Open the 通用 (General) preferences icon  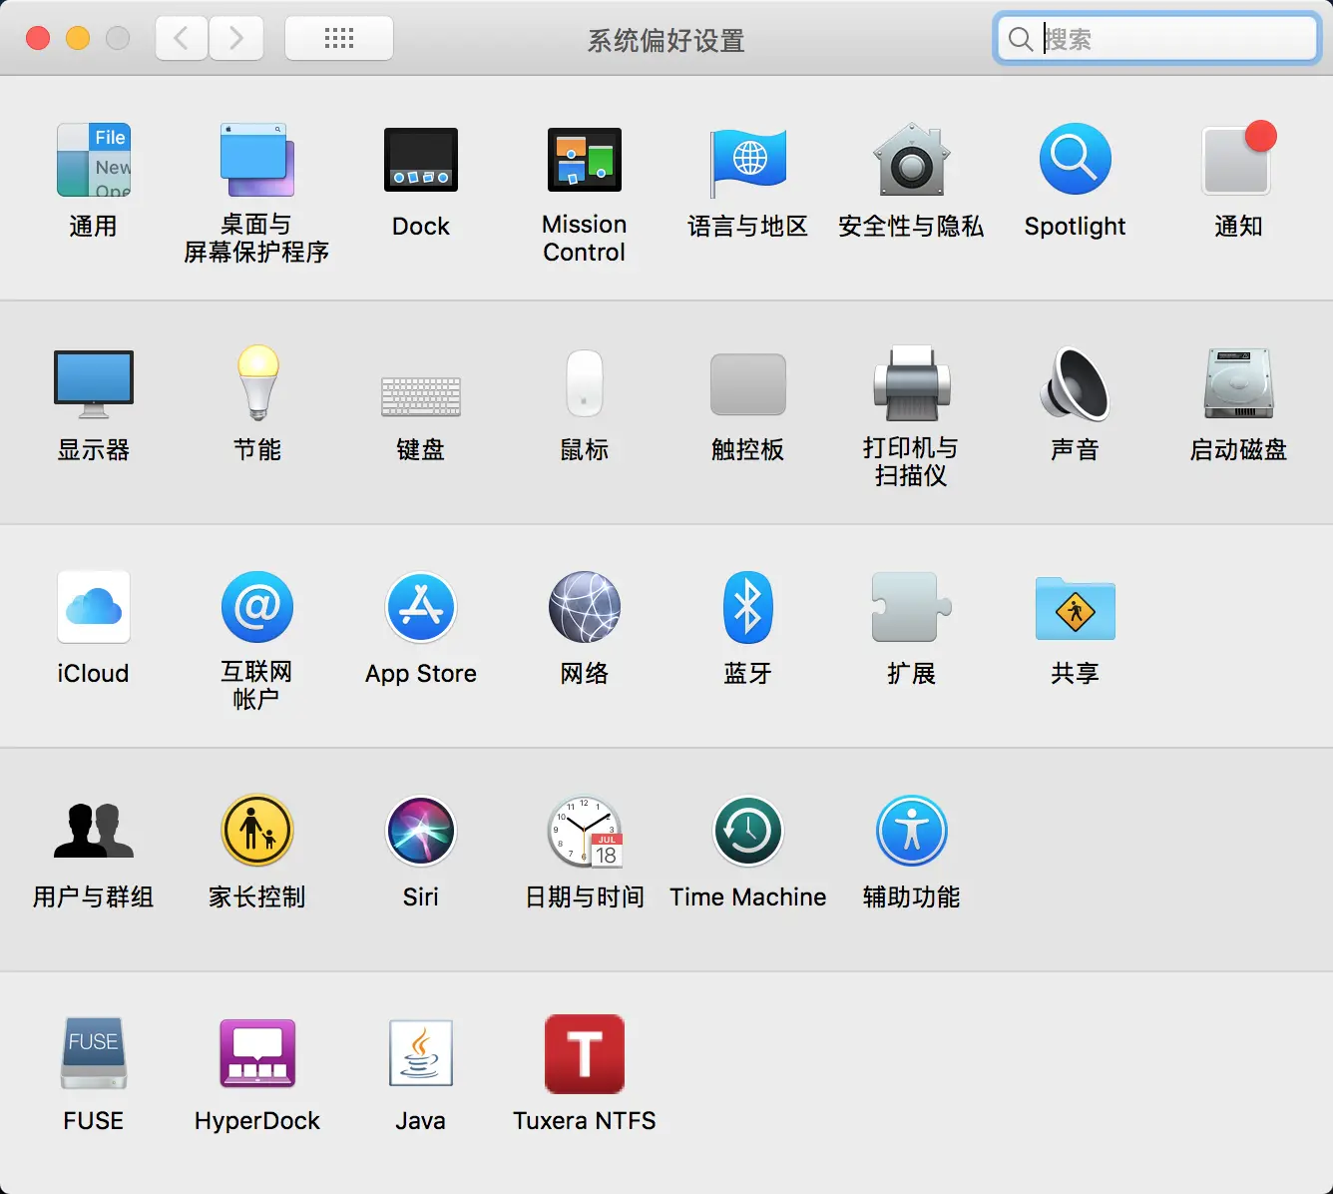coord(94,160)
